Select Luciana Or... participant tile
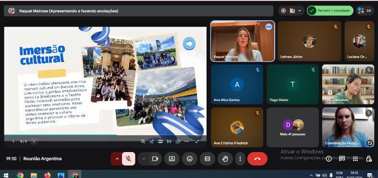This screenshot has height=178, width=378. [x=359, y=41]
